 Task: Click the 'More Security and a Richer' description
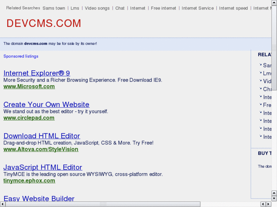click(x=83, y=80)
